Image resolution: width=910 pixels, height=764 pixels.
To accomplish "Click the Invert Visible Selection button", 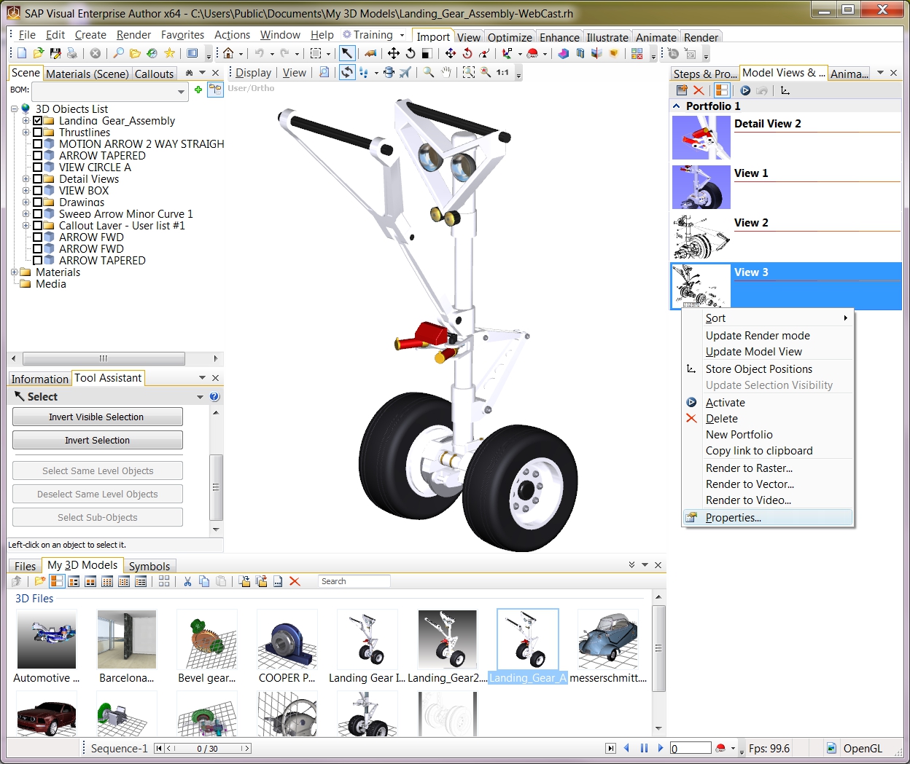I will click(98, 417).
